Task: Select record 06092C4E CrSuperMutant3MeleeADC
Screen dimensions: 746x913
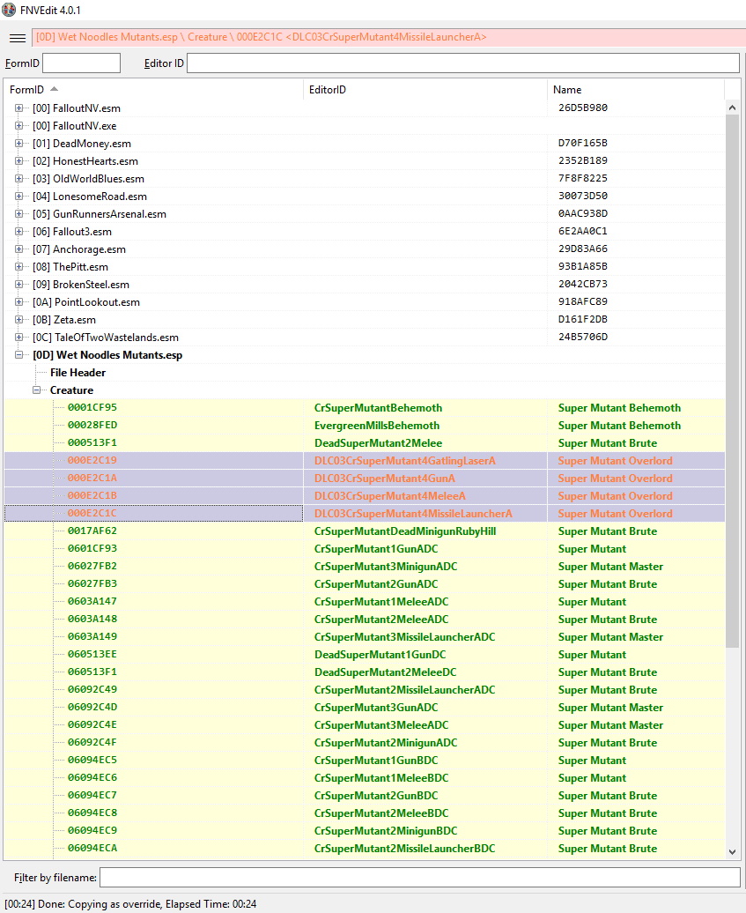Action: [x=365, y=725]
